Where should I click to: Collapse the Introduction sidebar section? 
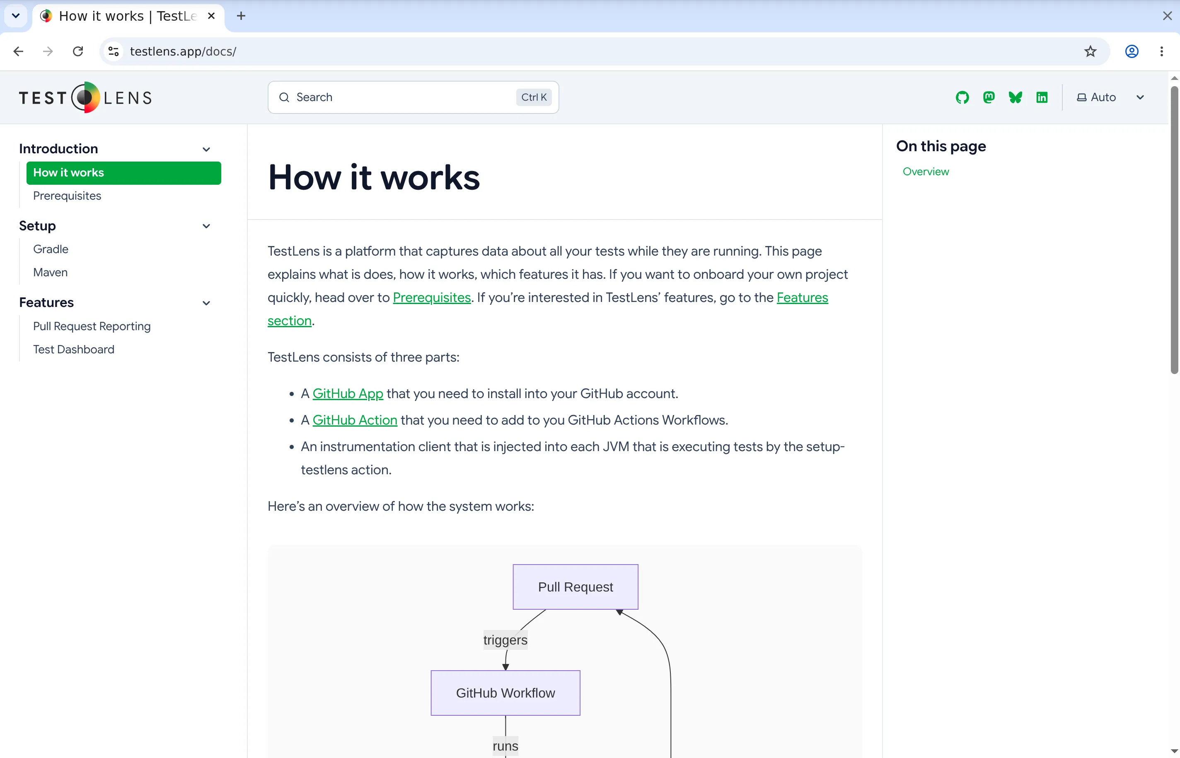(x=206, y=149)
